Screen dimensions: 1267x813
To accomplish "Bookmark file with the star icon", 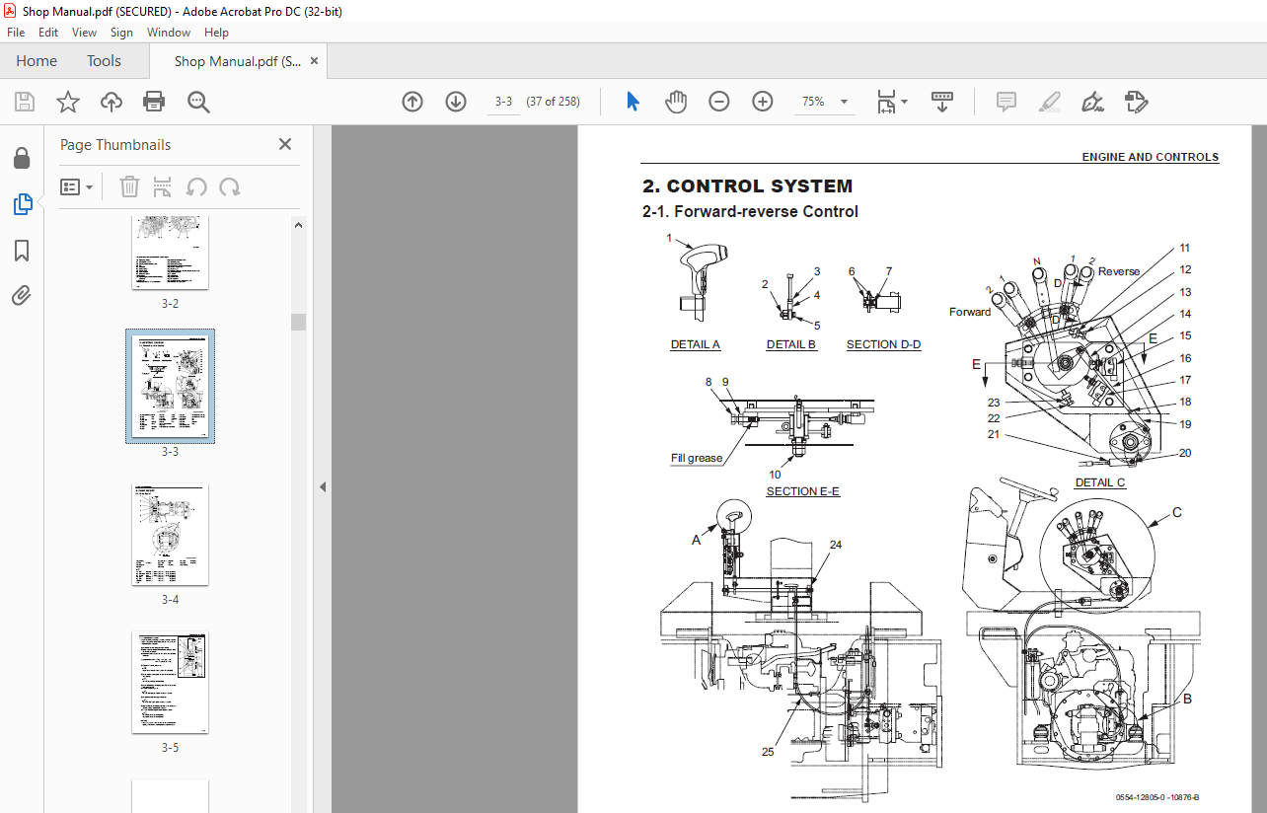I will coord(67,102).
